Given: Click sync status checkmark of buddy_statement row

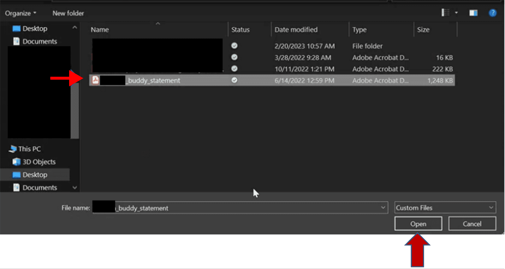Looking at the screenshot, I should 234,80.
